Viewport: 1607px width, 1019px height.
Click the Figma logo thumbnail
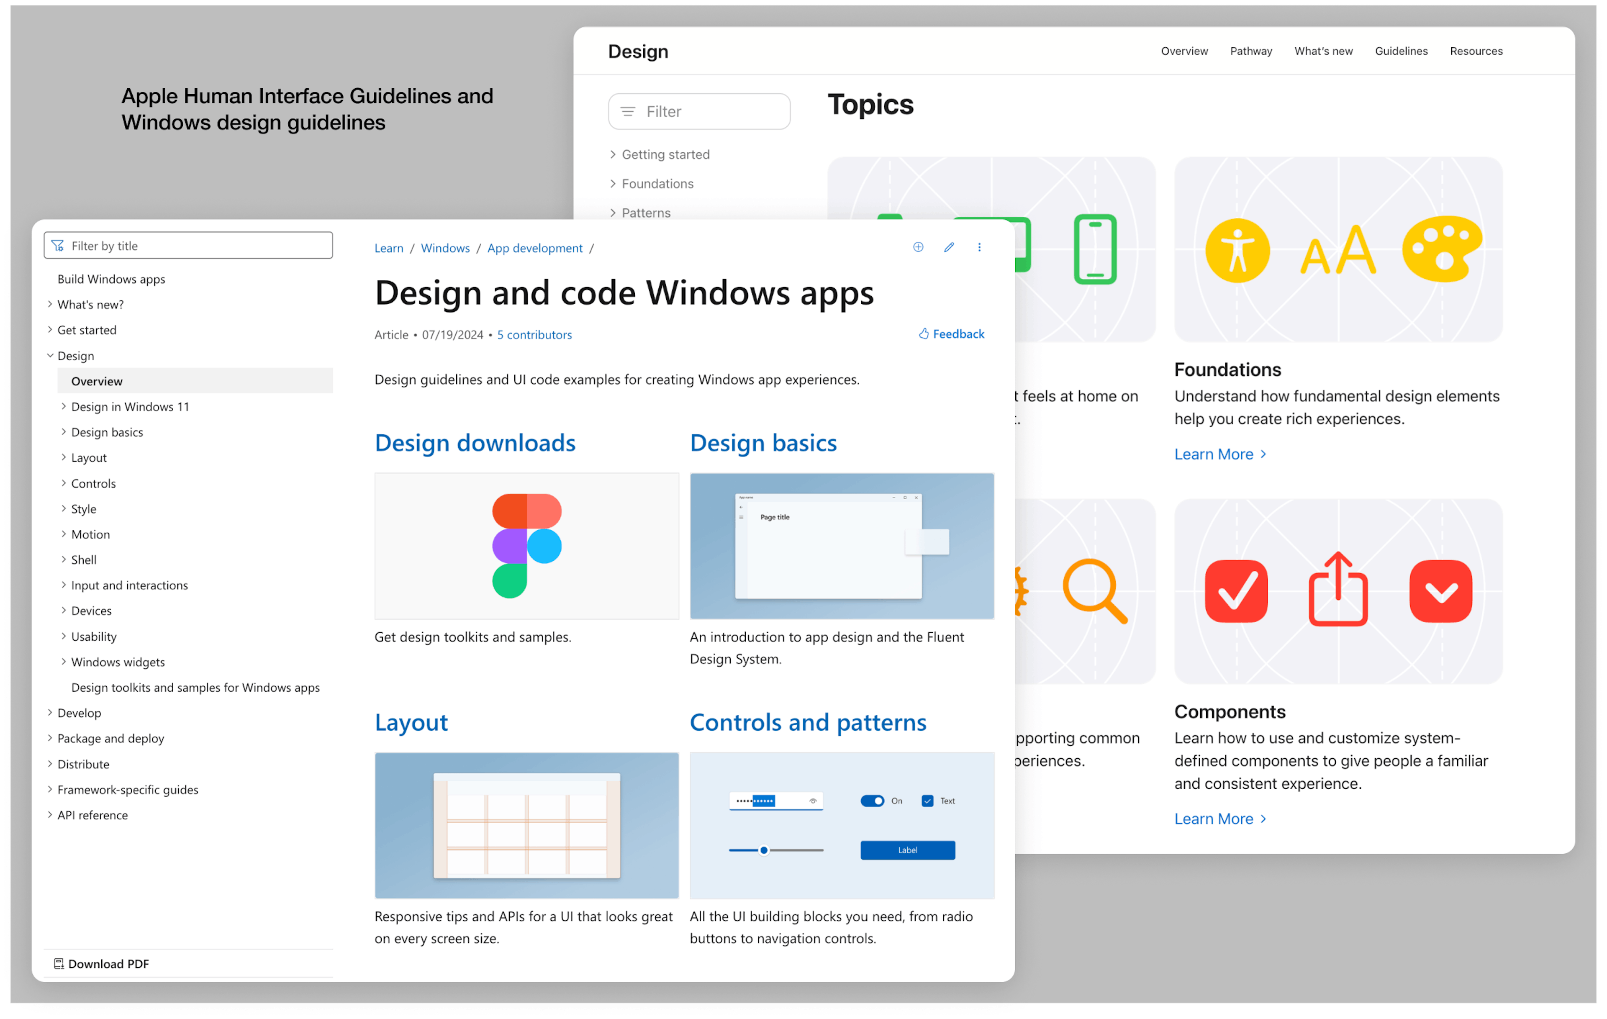pos(526,546)
